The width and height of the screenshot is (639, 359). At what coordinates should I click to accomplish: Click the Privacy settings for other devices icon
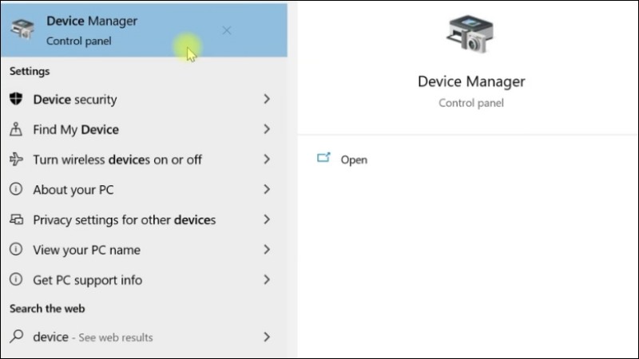point(16,219)
